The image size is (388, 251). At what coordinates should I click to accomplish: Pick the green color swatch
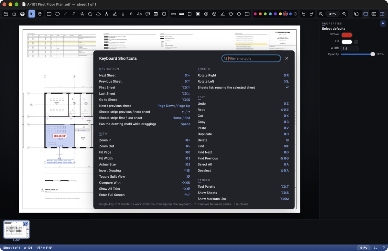click(265, 14)
